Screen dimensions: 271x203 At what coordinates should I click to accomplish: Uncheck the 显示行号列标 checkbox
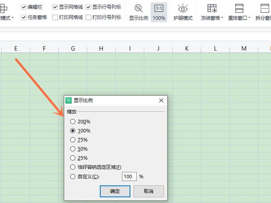coord(89,7)
